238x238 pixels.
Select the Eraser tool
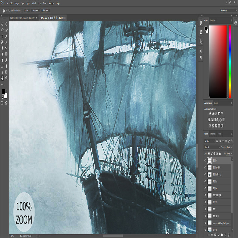coord(2,54)
